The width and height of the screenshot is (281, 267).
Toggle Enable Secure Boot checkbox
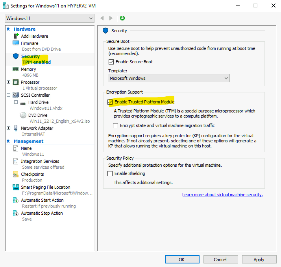pyautogui.click(x=111, y=62)
